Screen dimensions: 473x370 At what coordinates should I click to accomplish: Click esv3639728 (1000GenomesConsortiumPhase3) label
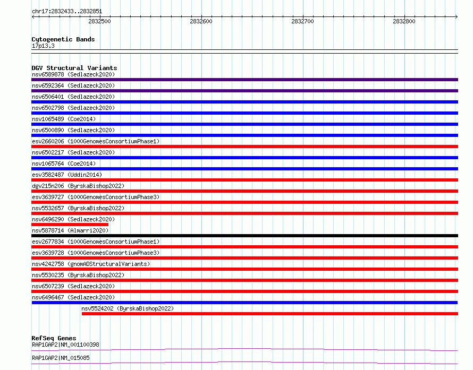(96, 253)
